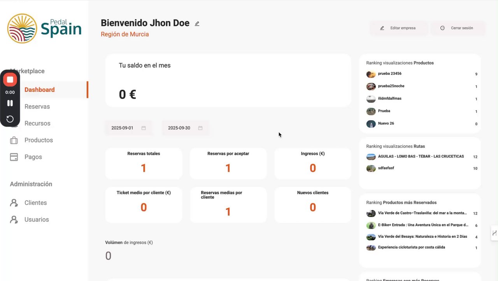The width and height of the screenshot is (498, 281).
Task: Pause the screen recording
Action: click(10, 103)
